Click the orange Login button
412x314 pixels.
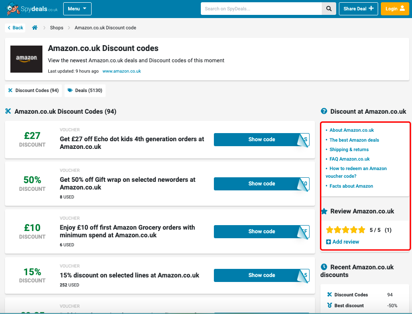pos(395,9)
